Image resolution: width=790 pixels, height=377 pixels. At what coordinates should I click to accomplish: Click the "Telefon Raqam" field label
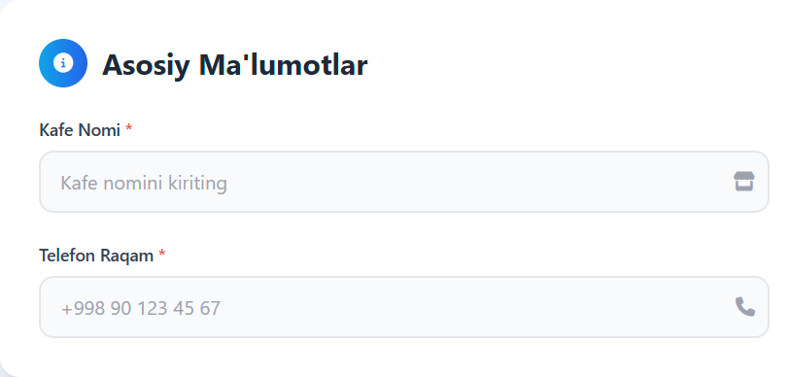click(96, 256)
